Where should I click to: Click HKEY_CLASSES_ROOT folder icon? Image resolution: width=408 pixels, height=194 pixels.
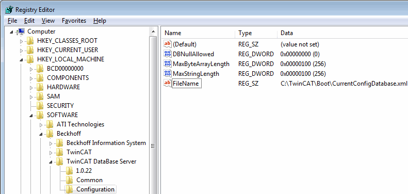pos(30,41)
